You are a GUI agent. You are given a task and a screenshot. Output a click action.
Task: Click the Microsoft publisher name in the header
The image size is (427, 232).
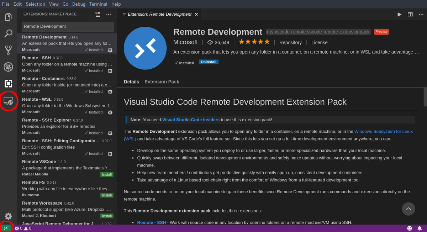(x=185, y=42)
